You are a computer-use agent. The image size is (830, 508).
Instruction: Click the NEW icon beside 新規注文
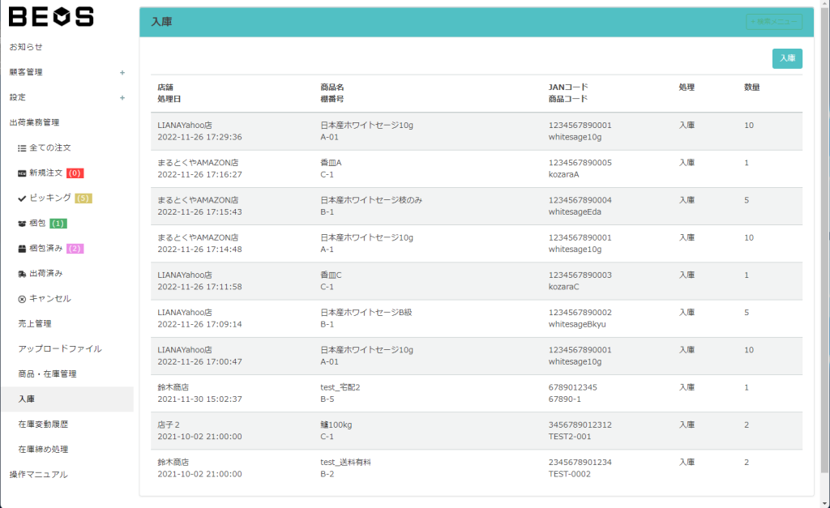tap(22, 173)
